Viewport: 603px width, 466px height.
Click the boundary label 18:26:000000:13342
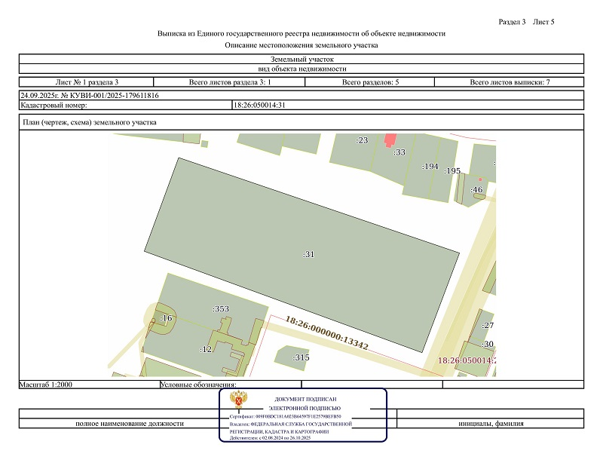click(326, 333)
